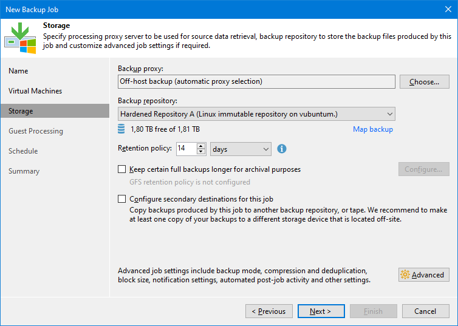The height and width of the screenshot is (326, 458).
Task: Check Configure secondary destinations for this job
Action: coord(122,199)
